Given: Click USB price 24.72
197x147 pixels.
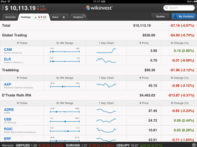Looking at the screenshot, I should [x=153, y=120].
